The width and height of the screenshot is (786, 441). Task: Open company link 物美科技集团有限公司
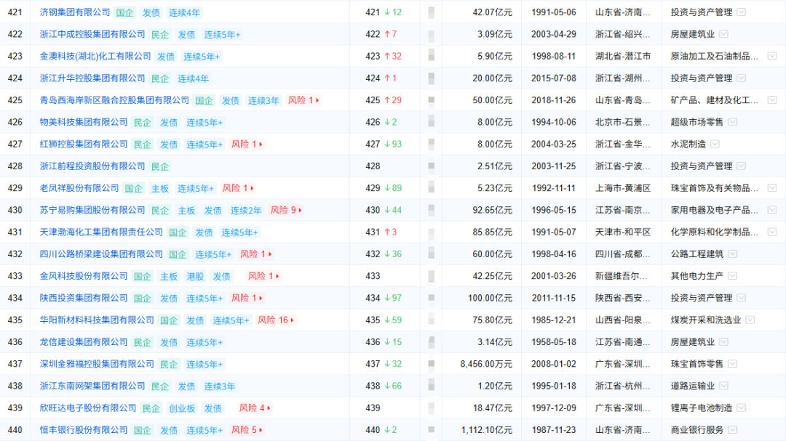[84, 122]
